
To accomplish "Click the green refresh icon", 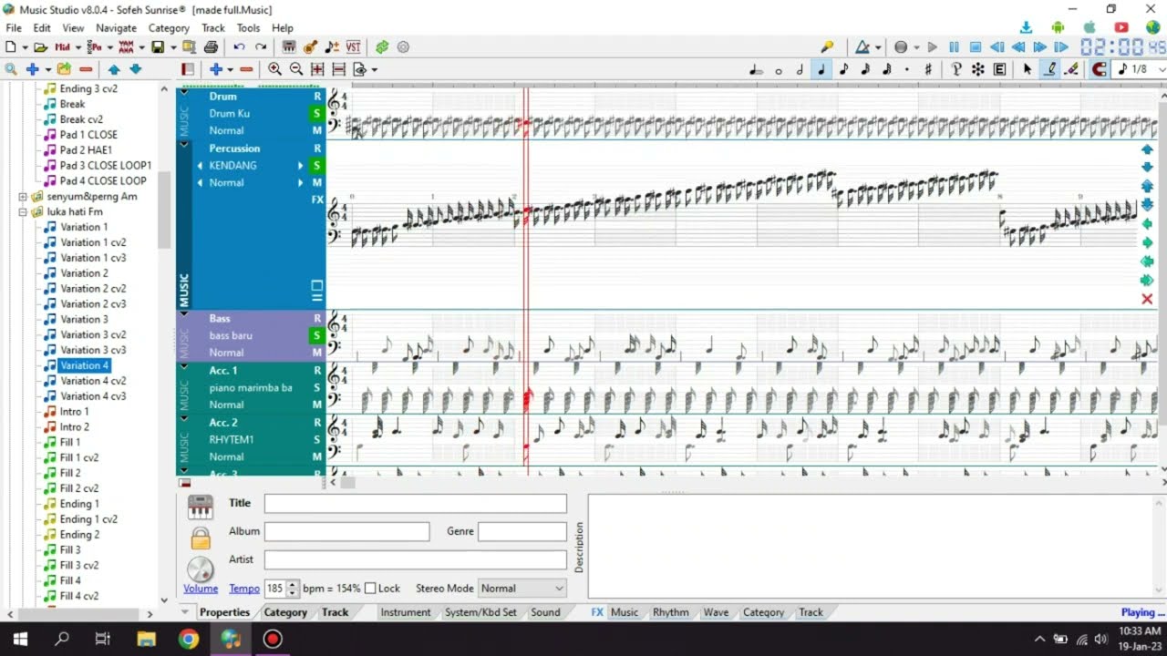I will [382, 46].
